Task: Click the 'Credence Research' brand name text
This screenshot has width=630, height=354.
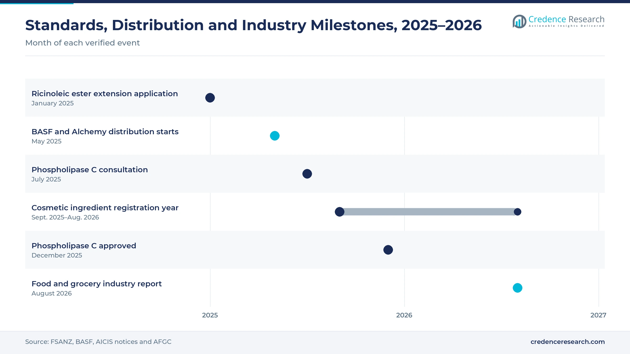Action: 566,19
